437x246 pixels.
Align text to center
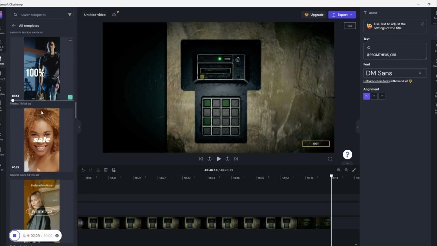(x=374, y=96)
